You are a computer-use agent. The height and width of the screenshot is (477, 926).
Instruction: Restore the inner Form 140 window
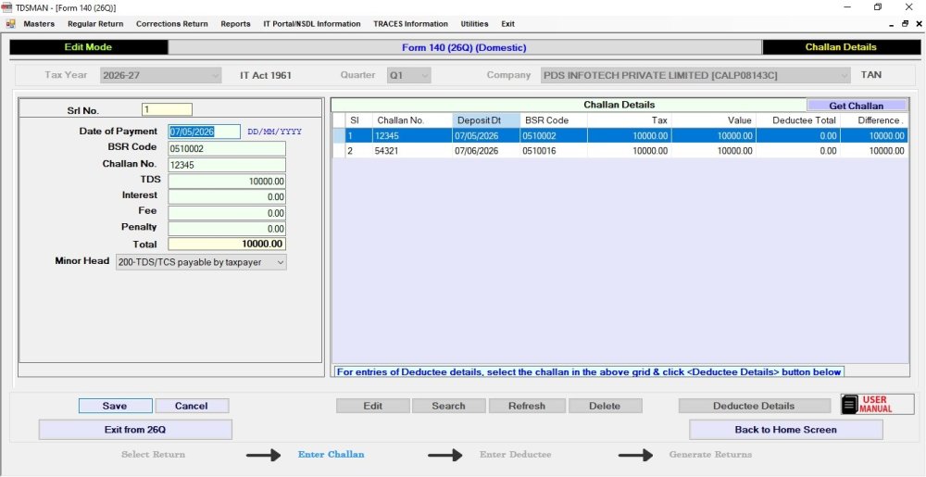click(x=905, y=24)
